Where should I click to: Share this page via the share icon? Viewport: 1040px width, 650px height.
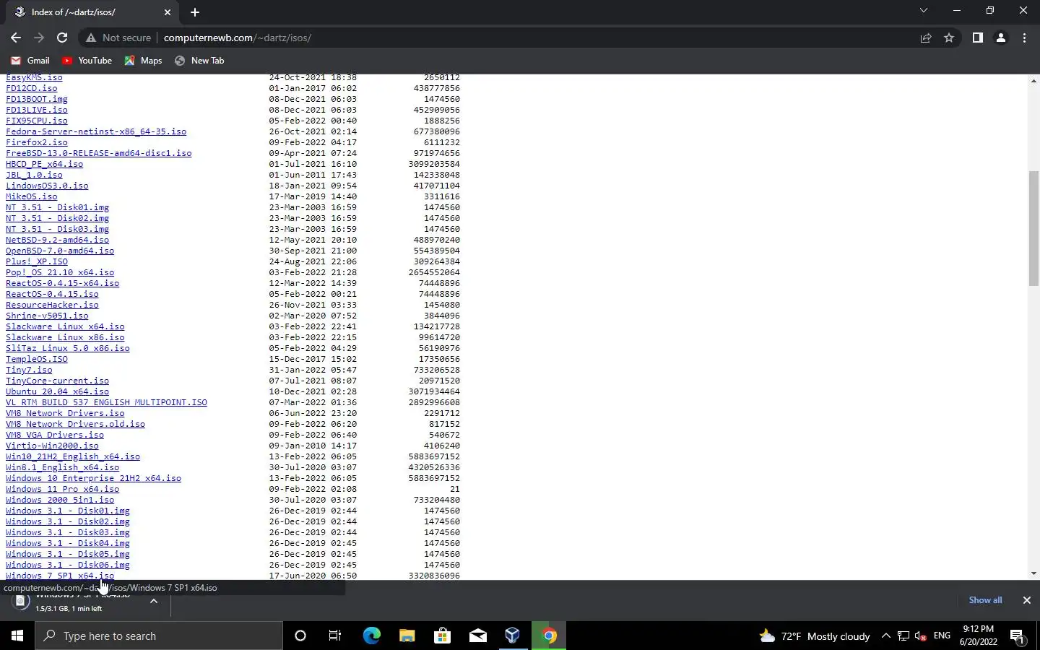(926, 38)
